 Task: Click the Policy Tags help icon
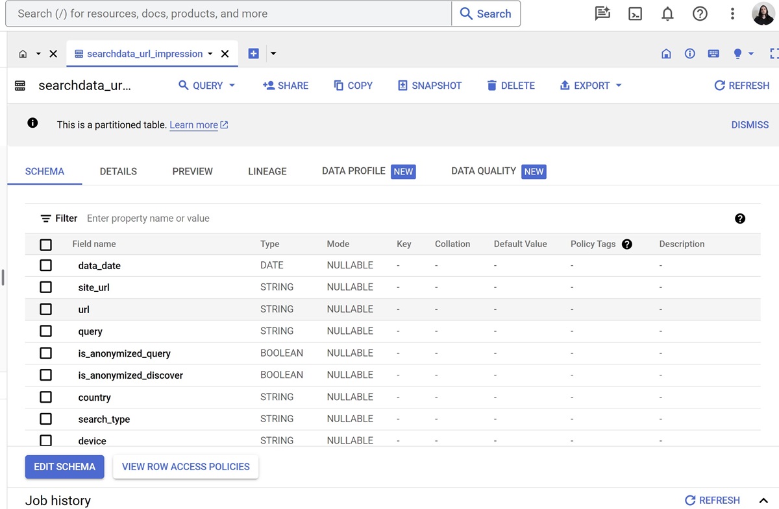pos(626,244)
